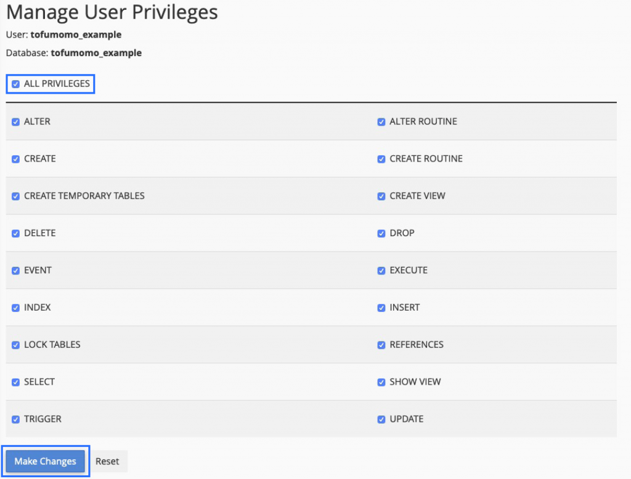This screenshot has width=631, height=479.
Task: Click the Make Changes button
Action: (45, 461)
